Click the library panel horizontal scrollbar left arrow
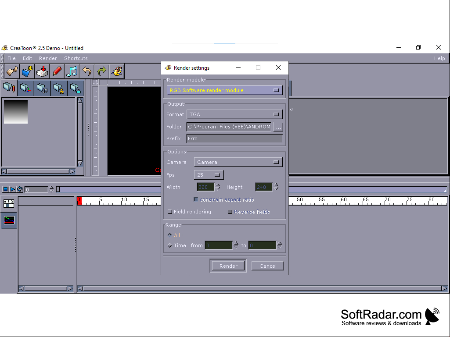The height and width of the screenshot is (337, 450). (4, 171)
